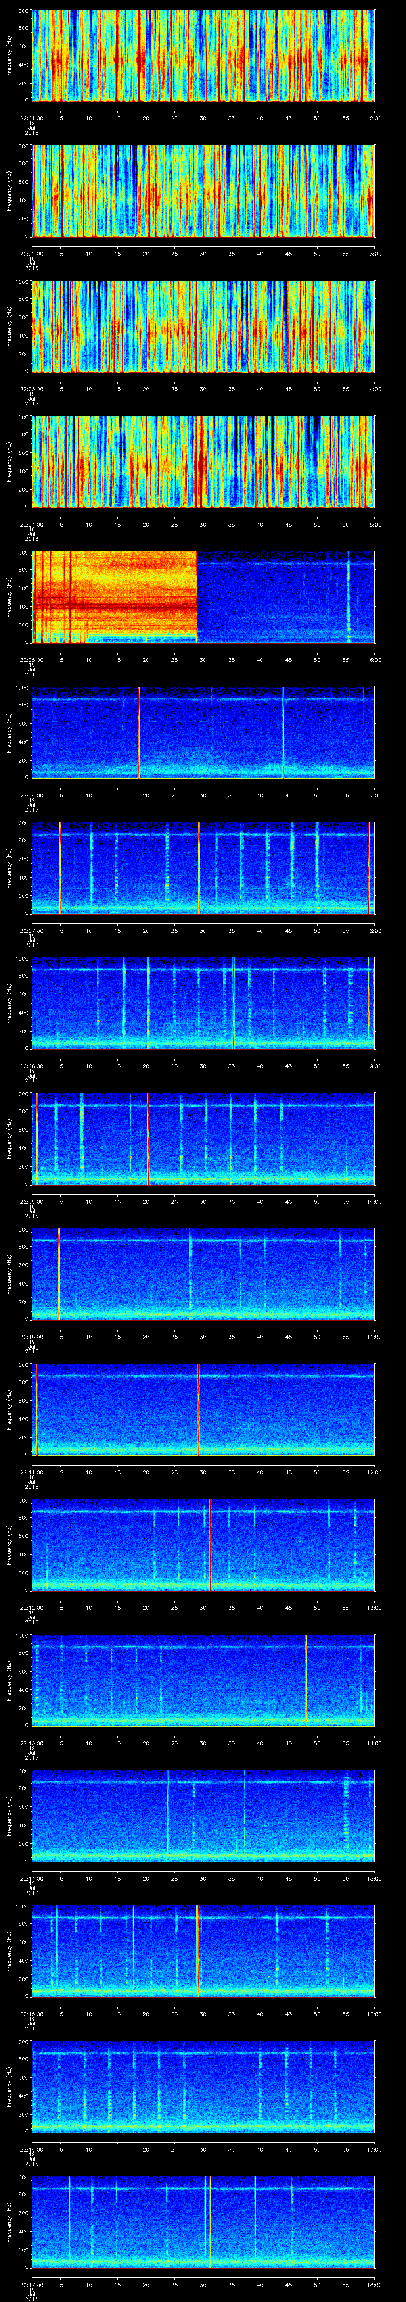Screen dimensions: 406x2302
Task: Select the spectrogram panel starting at 22:02:00
Action: 203,191
